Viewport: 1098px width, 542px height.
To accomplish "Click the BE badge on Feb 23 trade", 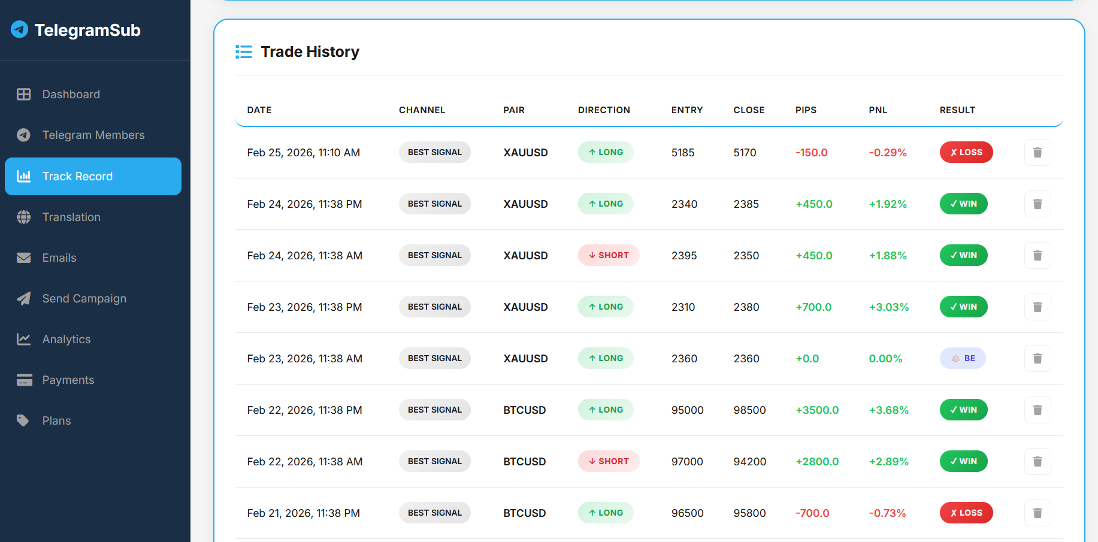I will pyautogui.click(x=963, y=358).
